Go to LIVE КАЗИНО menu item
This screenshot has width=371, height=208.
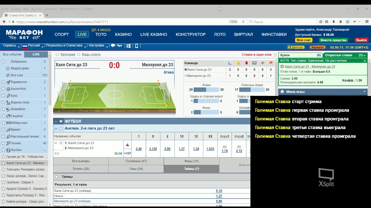[x=154, y=34]
